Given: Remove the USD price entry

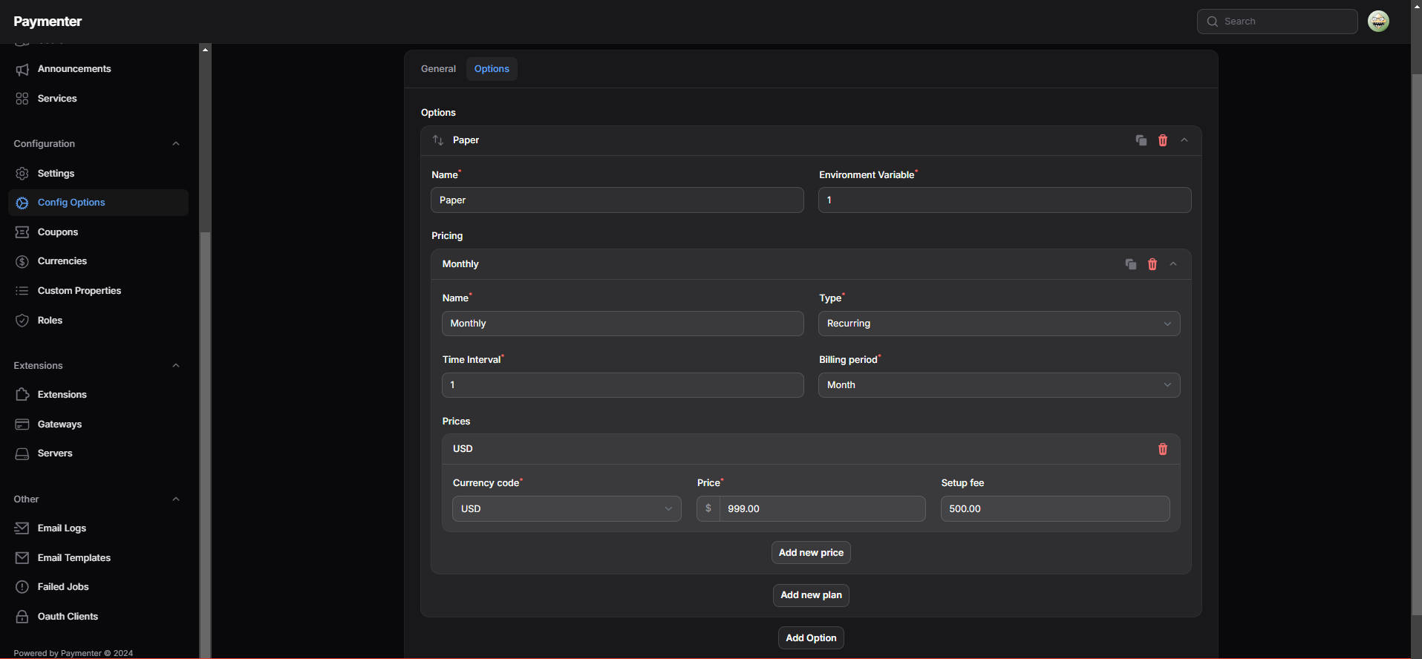Looking at the screenshot, I should [1162, 449].
